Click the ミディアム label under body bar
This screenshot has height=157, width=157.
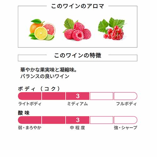coord(78,104)
